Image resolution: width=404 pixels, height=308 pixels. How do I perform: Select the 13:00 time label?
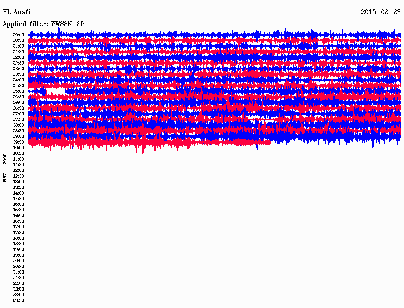[19, 182]
